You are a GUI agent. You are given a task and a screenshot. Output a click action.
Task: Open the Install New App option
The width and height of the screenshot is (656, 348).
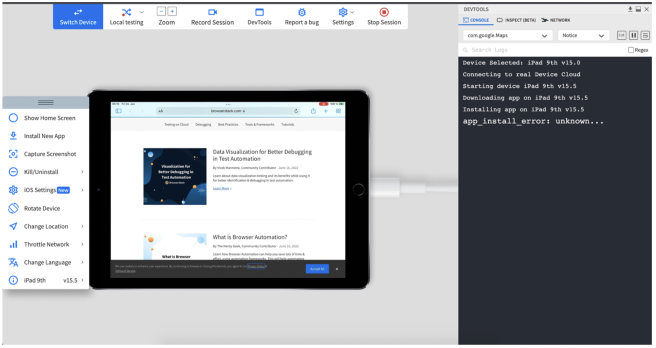44,136
